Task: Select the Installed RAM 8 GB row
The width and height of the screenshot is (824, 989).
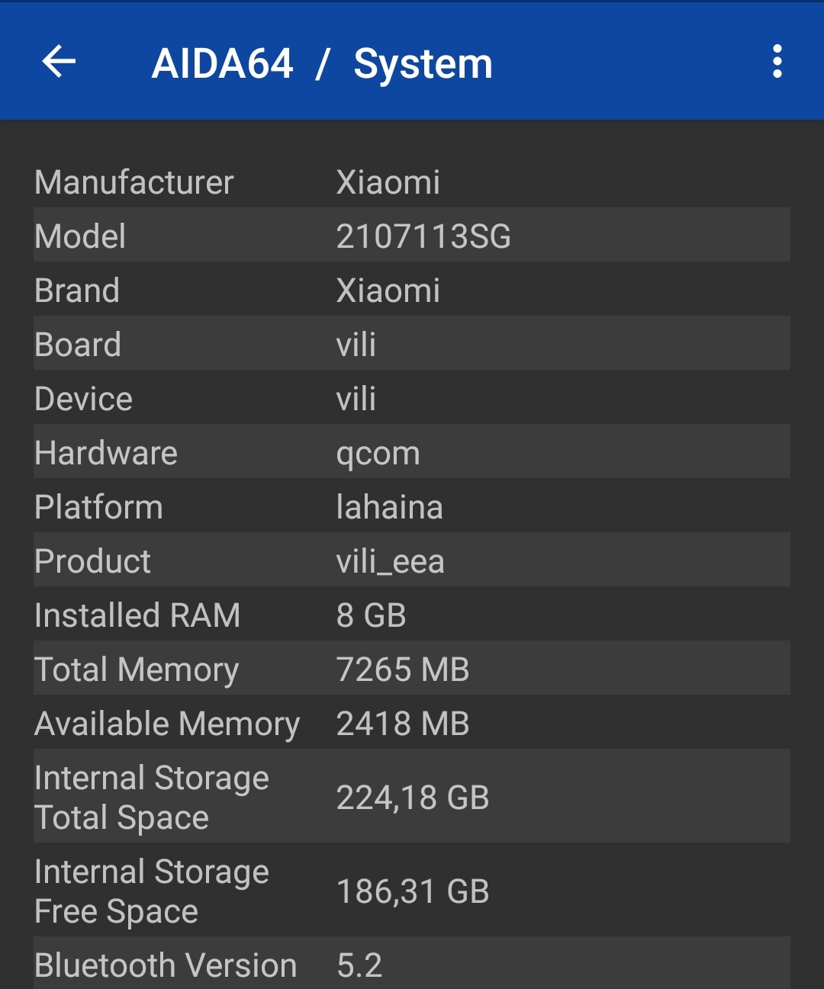Action: 412,615
